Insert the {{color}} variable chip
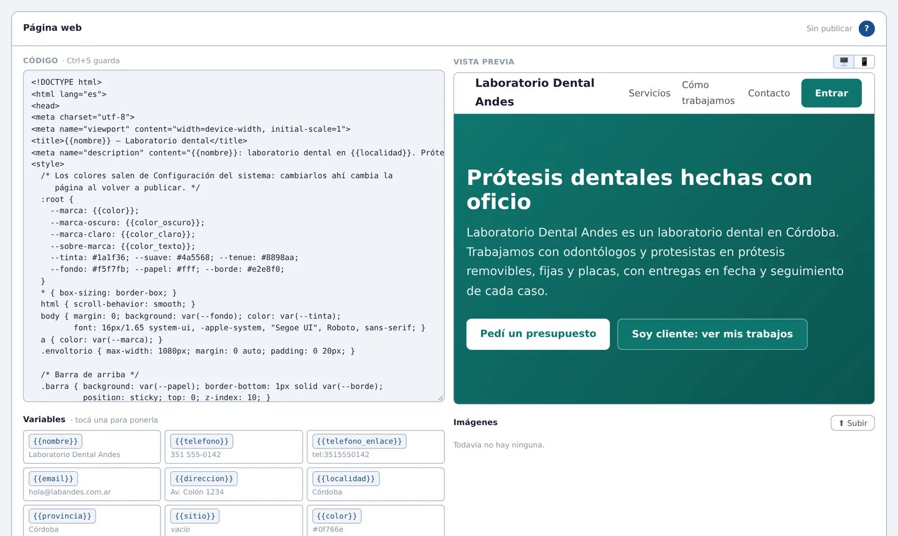Screen dimensions: 898x536 [x=337, y=516]
